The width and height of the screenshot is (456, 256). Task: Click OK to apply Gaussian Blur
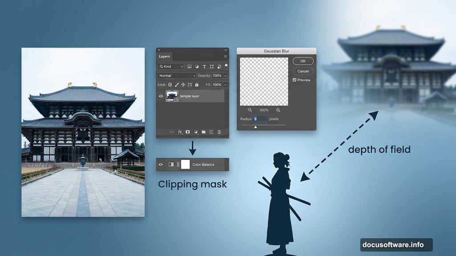click(x=303, y=61)
